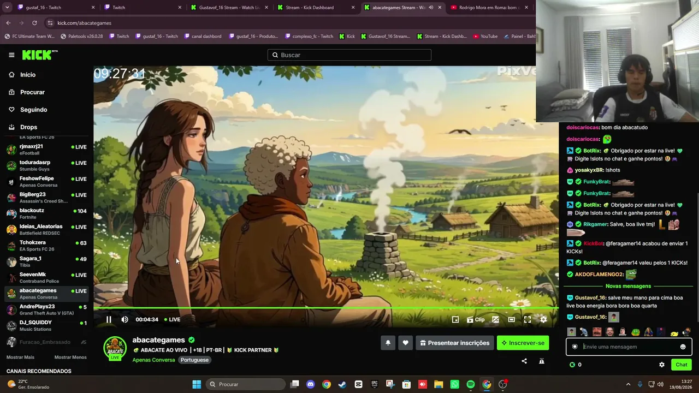
Task: Open the Apenas Conversa category link
Action: tap(153, 360)
